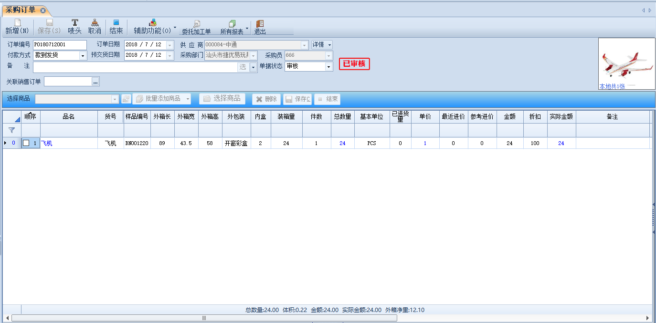Tick the checkbox on row 1 飞机
Viewport: 656px width, 323px height.
[x=26, y=143]
